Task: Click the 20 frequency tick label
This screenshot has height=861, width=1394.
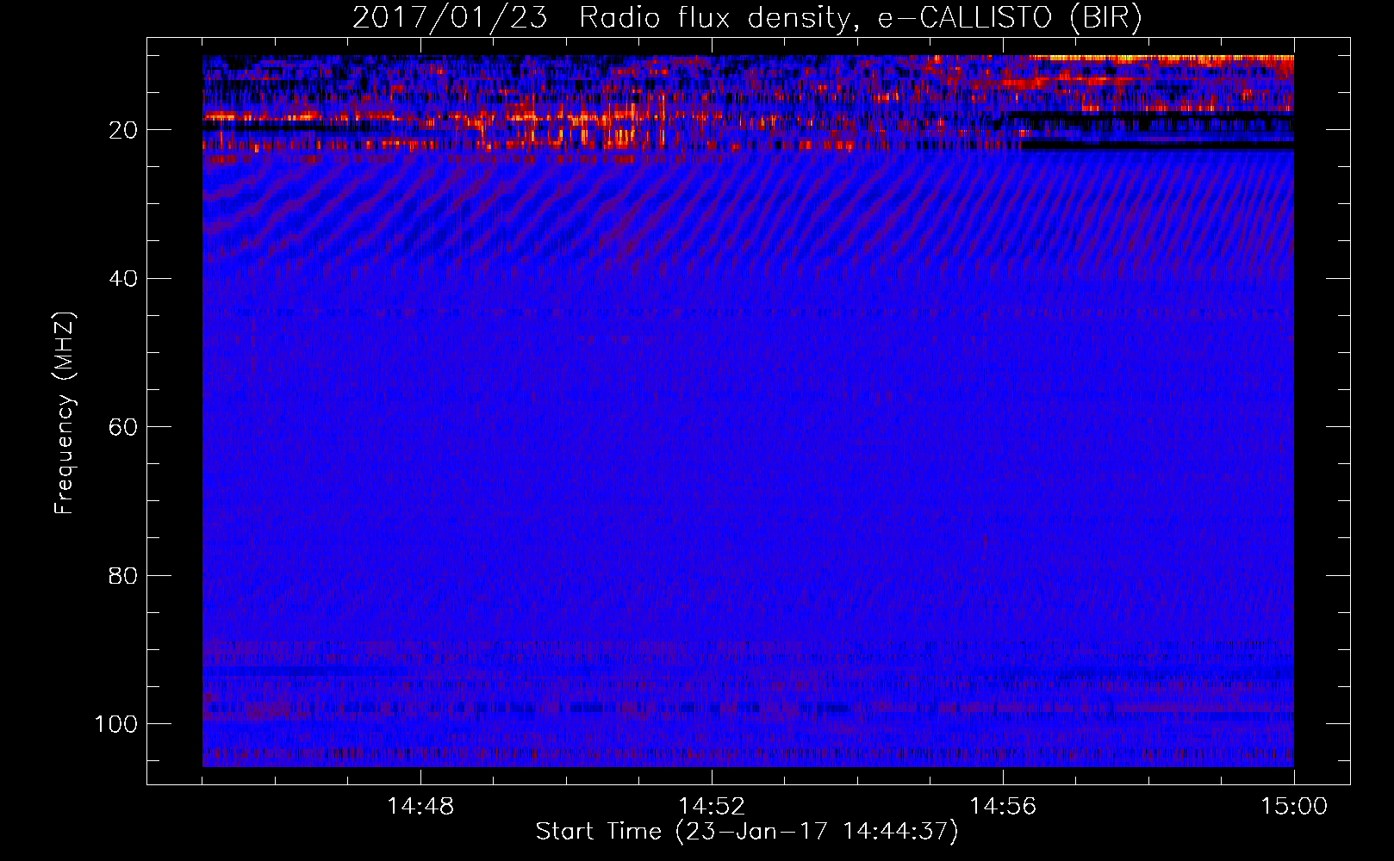Action: (123, 130)
